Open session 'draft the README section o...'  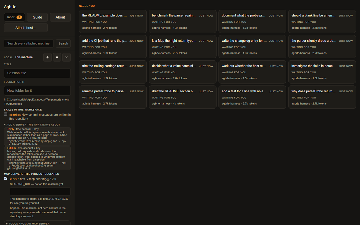[x=182, y=97]
